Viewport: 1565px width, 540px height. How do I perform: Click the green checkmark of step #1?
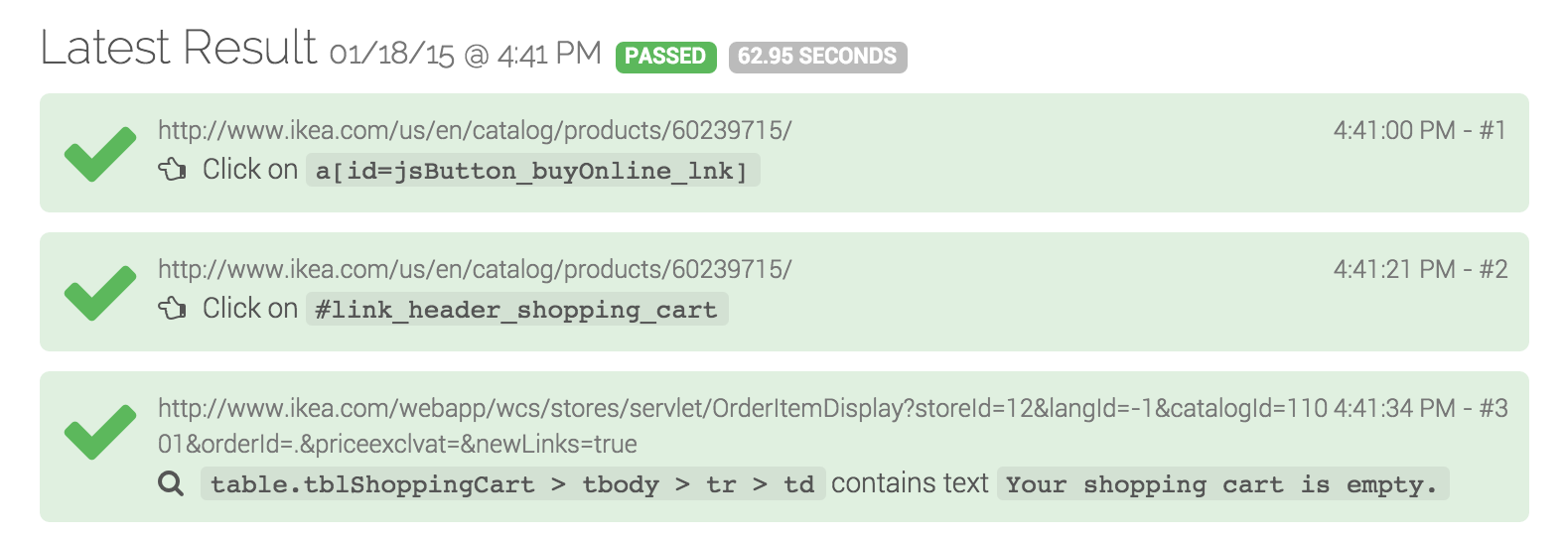100,154
